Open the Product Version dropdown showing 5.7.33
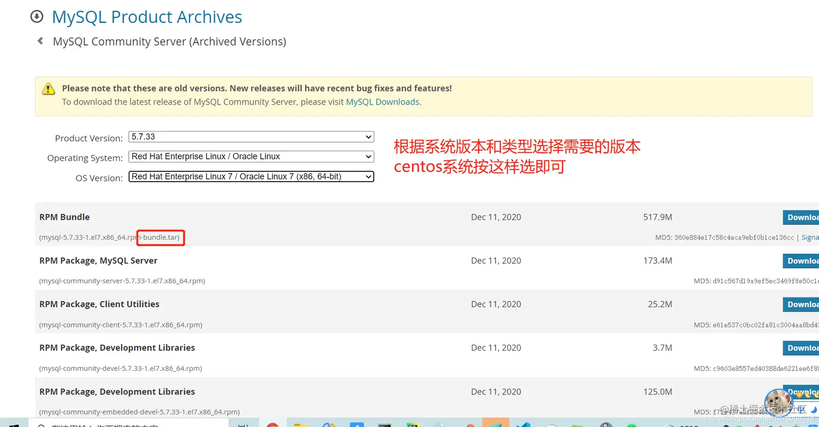 [251, 137]
